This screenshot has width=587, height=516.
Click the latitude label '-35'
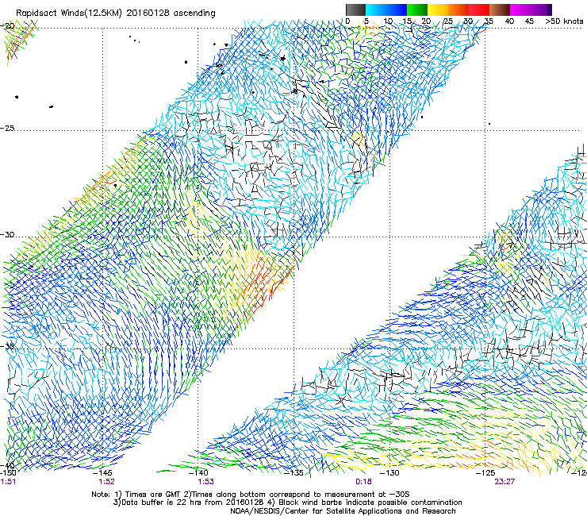tap(7, 346)
